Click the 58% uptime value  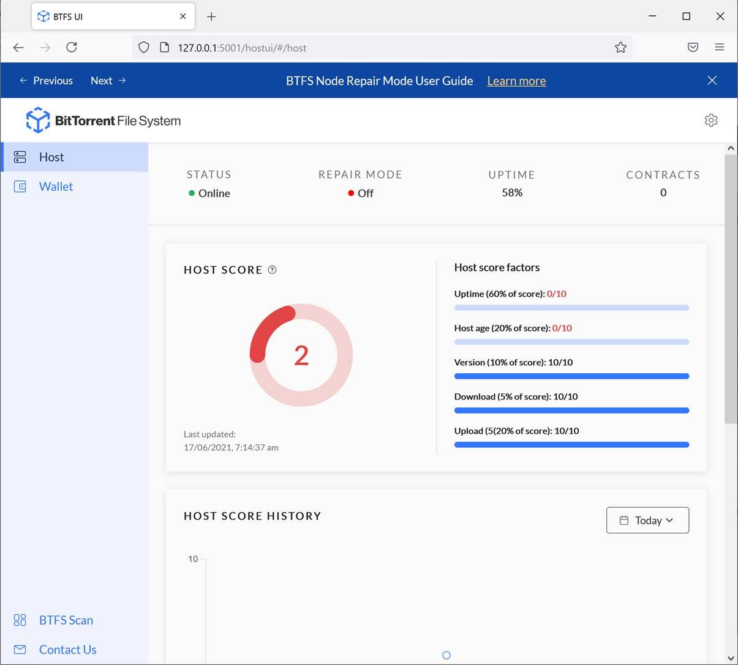[x=512, y=193]
